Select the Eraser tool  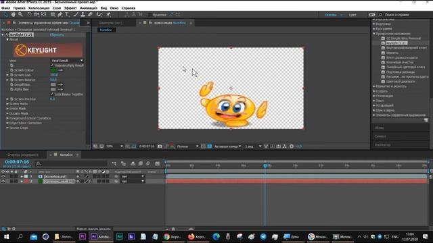point(90,14)
